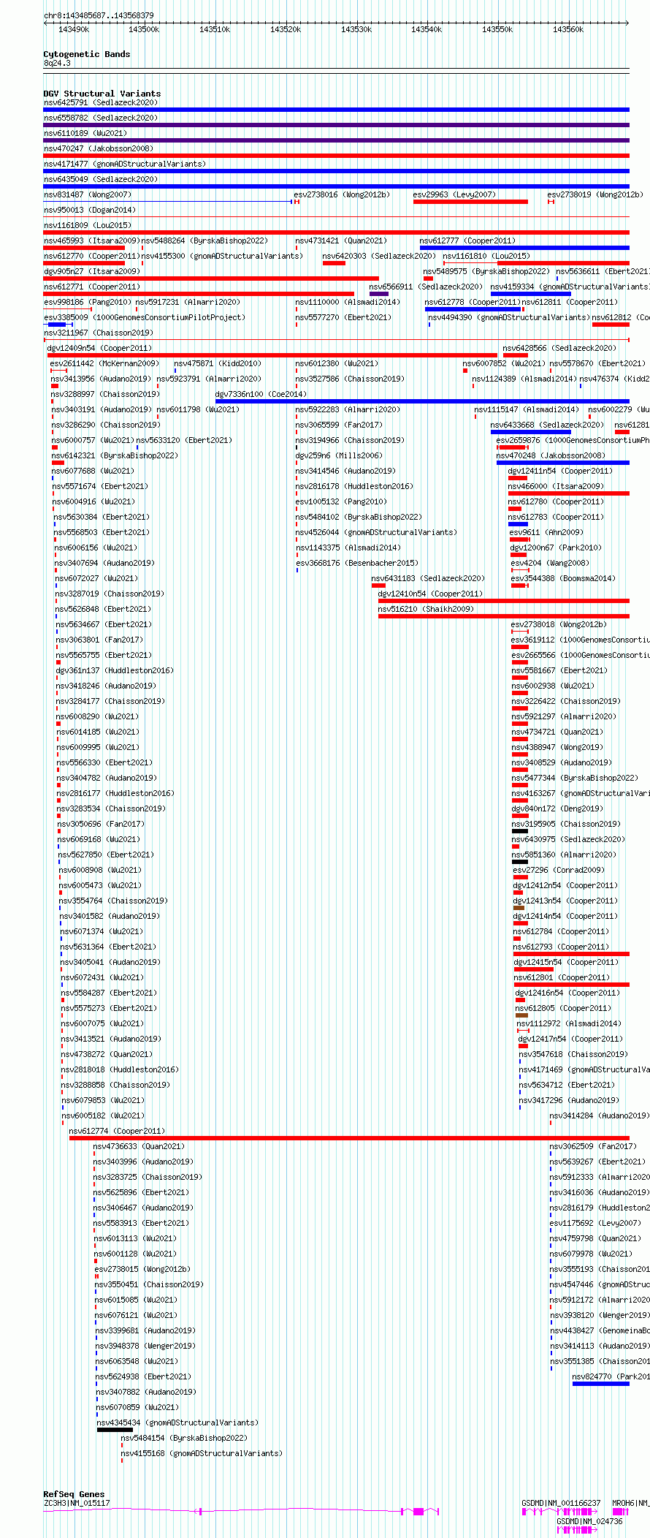Screen dimensions: 650x1538
Task: Click the dgv905n27 (Itsara2009) label
Action: click(91, 271)
